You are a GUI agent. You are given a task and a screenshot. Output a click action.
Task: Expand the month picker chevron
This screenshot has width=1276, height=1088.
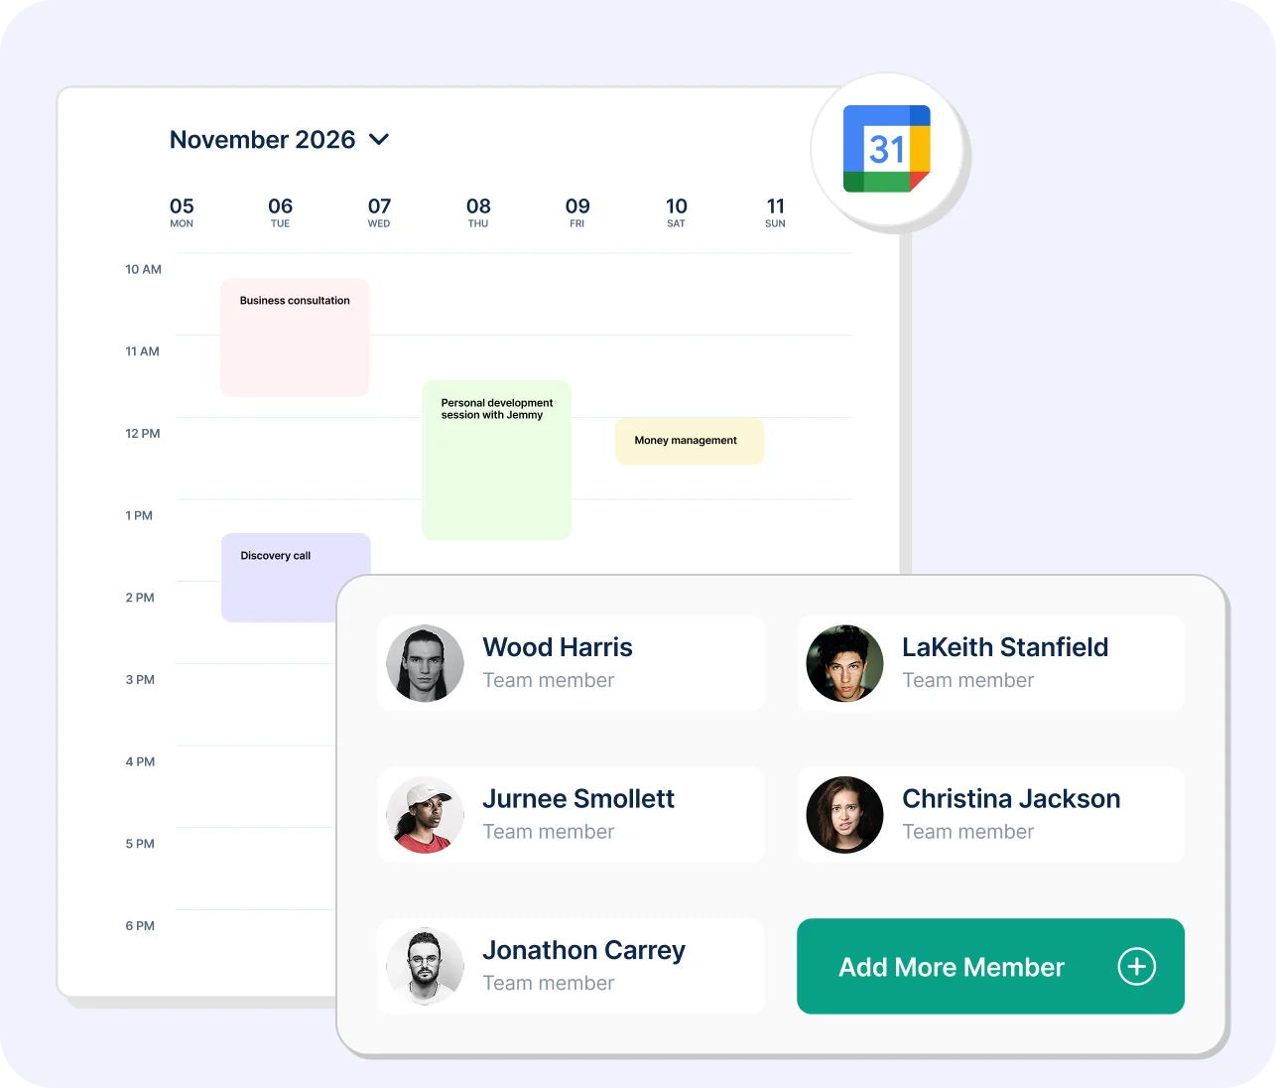click(x=379, y=140)
